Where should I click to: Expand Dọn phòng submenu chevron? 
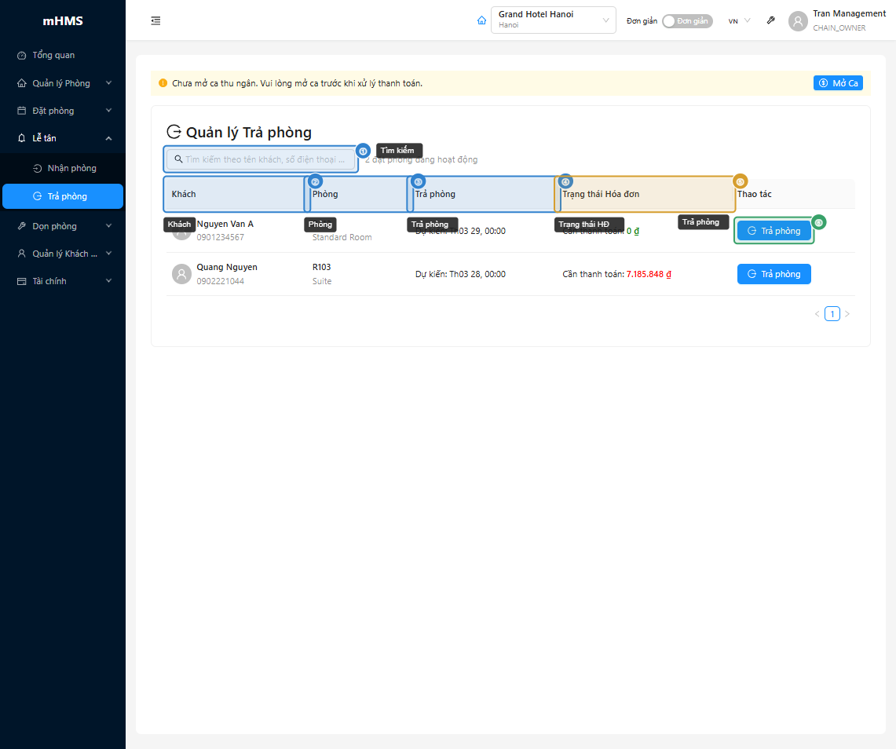[108, 226]
